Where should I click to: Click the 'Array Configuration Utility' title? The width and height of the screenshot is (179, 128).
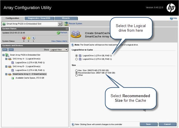click(x=27, y=7)
